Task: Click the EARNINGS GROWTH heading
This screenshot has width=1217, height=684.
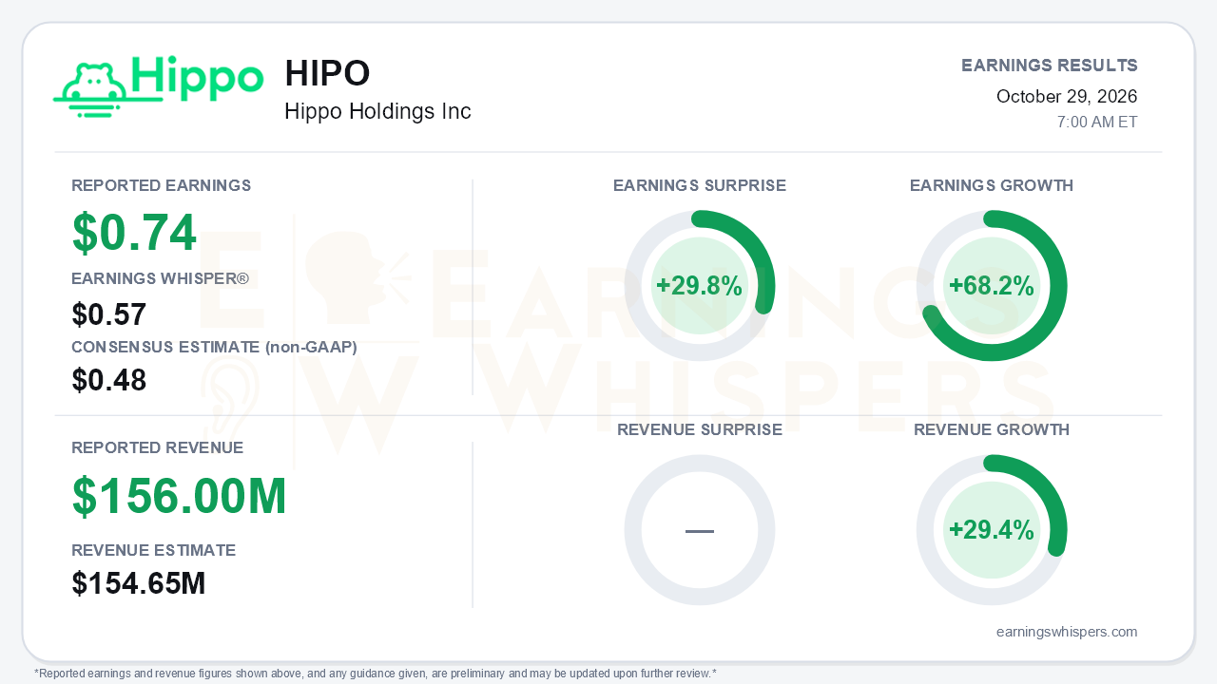Action: pos(992,185)
